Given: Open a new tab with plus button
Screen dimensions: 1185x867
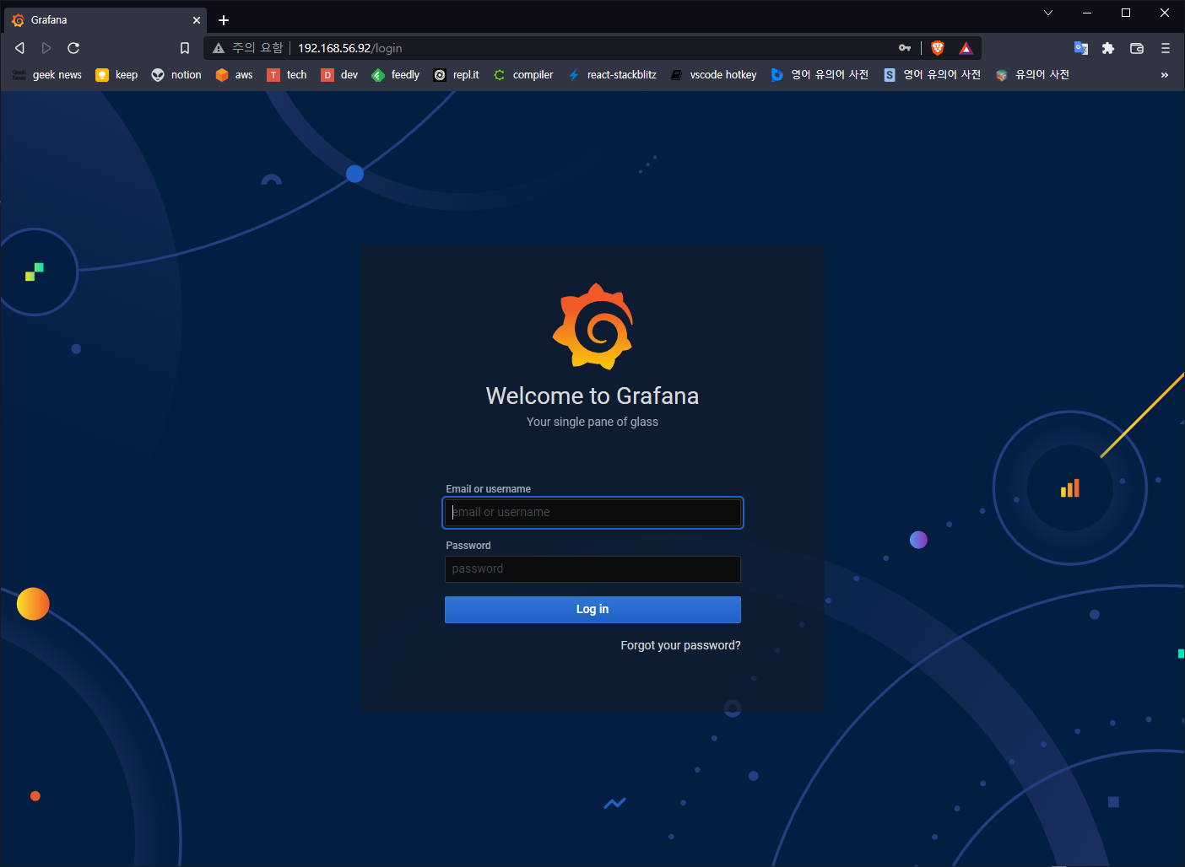Looking at the screenshot, I should pyautogui.click(x=224, y=20).
